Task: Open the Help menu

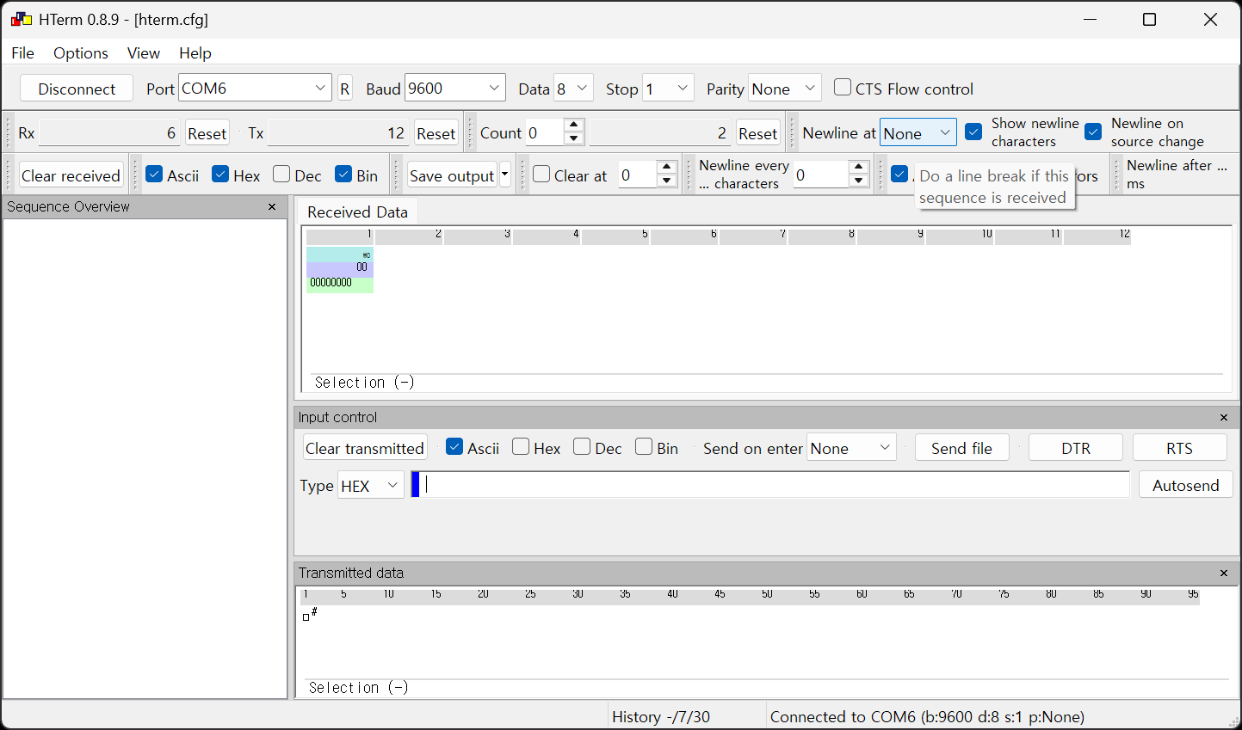Action: [x=195, y=53]
